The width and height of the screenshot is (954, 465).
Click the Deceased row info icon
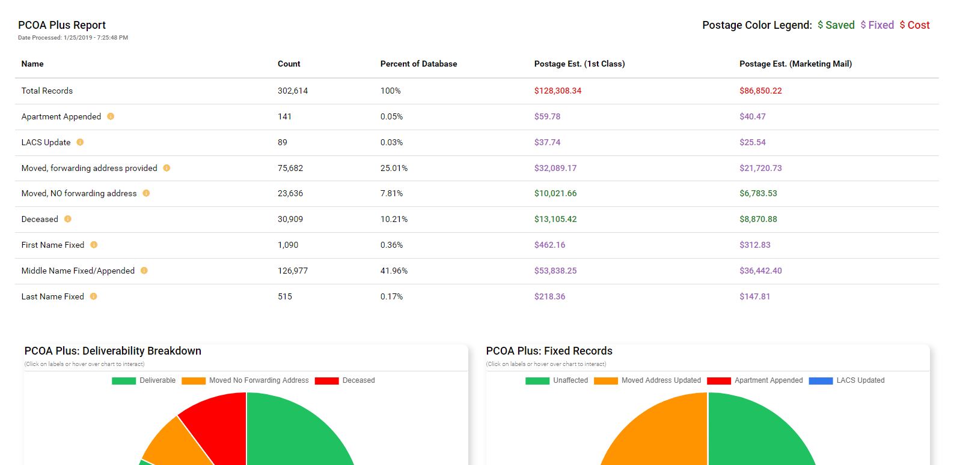coord(68,219)
